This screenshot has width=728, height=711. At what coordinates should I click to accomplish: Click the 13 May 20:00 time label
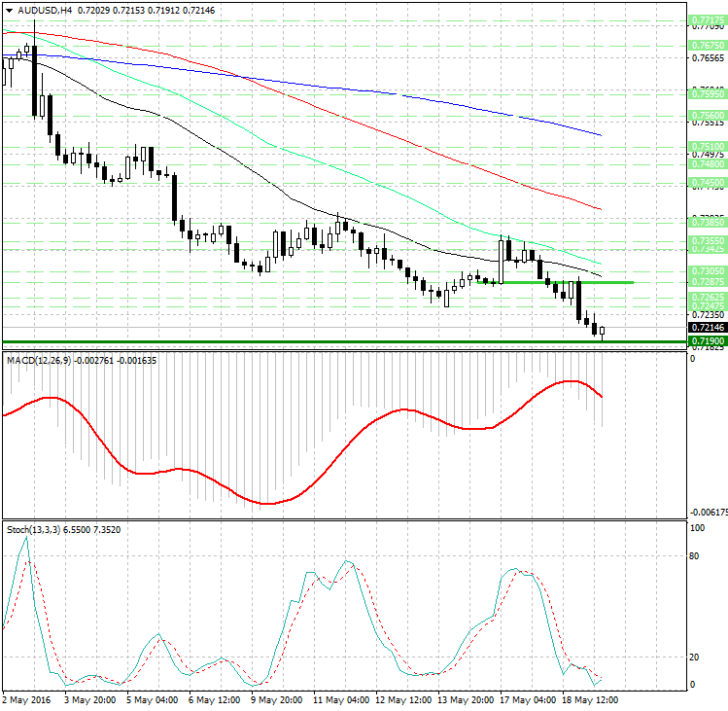466,700
